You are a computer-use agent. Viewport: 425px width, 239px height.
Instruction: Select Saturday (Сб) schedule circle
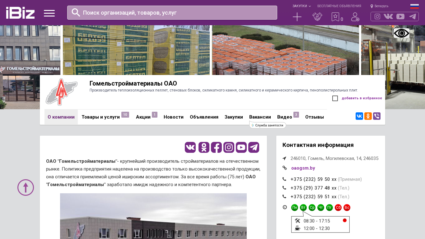[x=338, y=208]
